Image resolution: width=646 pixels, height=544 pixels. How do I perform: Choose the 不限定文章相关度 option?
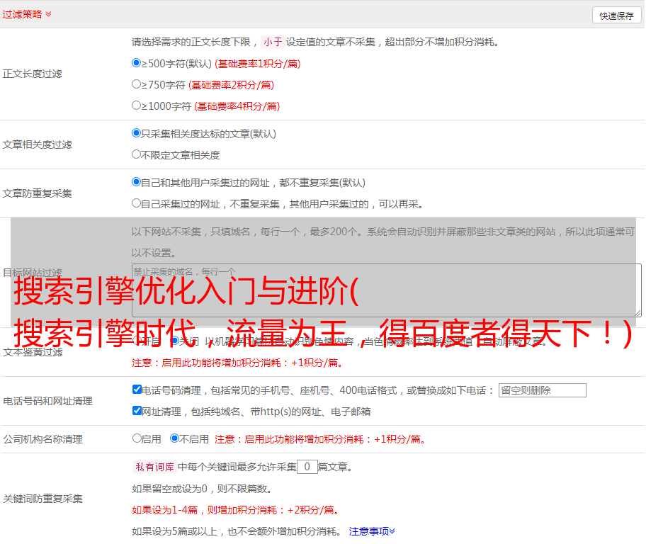tap(137, 154)
